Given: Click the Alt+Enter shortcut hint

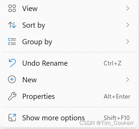Looking at the screenshot, I should click(117, 96).
